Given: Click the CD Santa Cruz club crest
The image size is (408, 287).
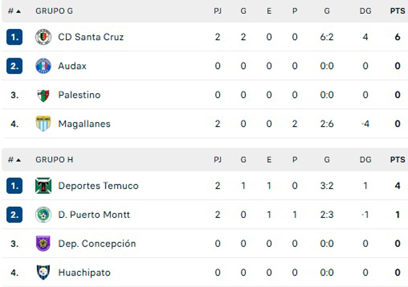Looking at the screenshot, I should click(43, 37).
